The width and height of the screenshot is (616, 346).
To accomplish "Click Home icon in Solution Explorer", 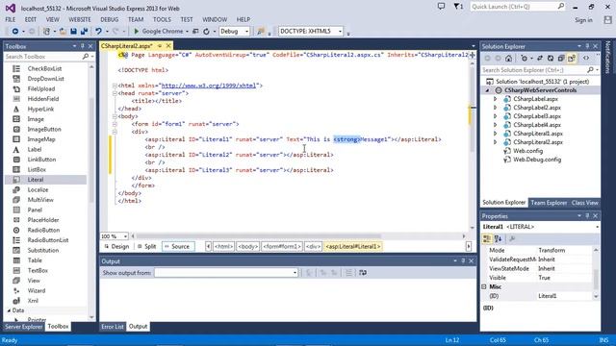I will [509, 58].
